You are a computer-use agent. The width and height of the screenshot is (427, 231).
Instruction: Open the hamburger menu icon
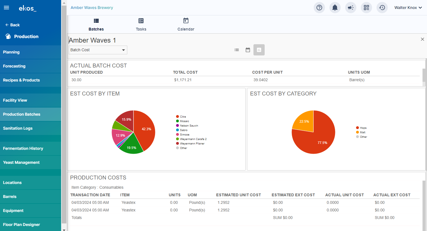[6, 8]
